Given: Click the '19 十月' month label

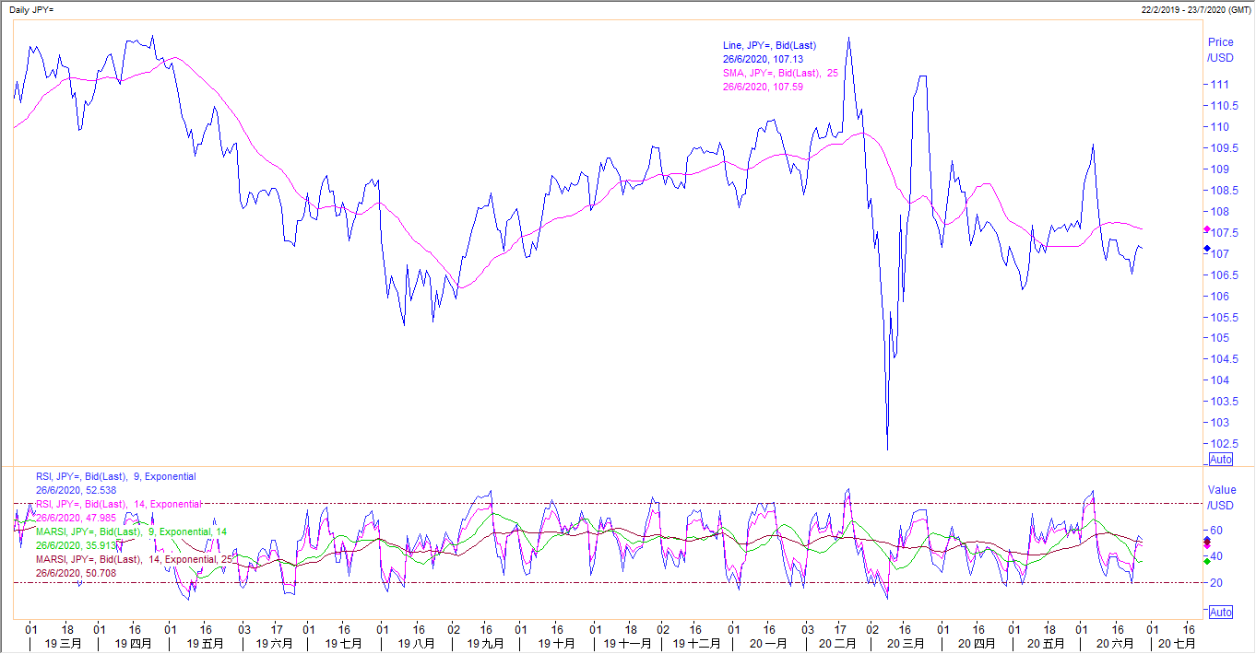Looking at the screenshot, I should coord(557,643).
